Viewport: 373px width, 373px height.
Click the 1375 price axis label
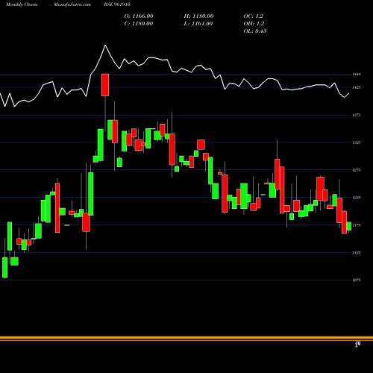pyautogui.click(x=357, y=115)
